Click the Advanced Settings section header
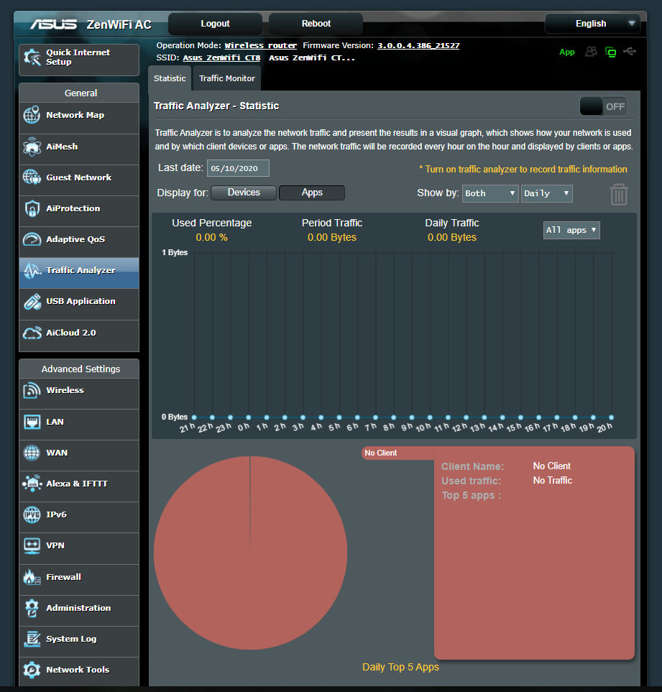The width and height of the screenshot is (662, 692). (79, 369)
